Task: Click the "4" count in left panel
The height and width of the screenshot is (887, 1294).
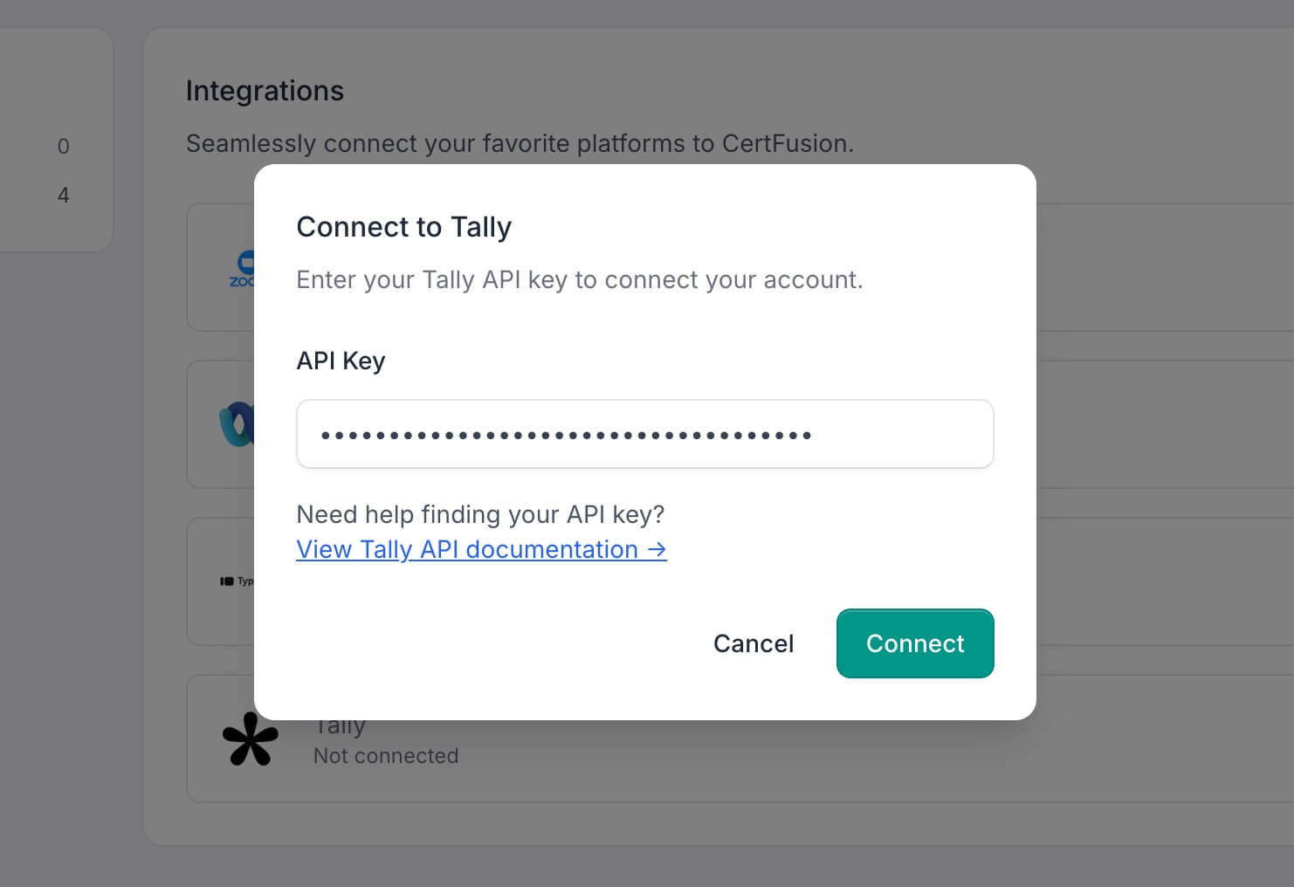Action: 63,196
